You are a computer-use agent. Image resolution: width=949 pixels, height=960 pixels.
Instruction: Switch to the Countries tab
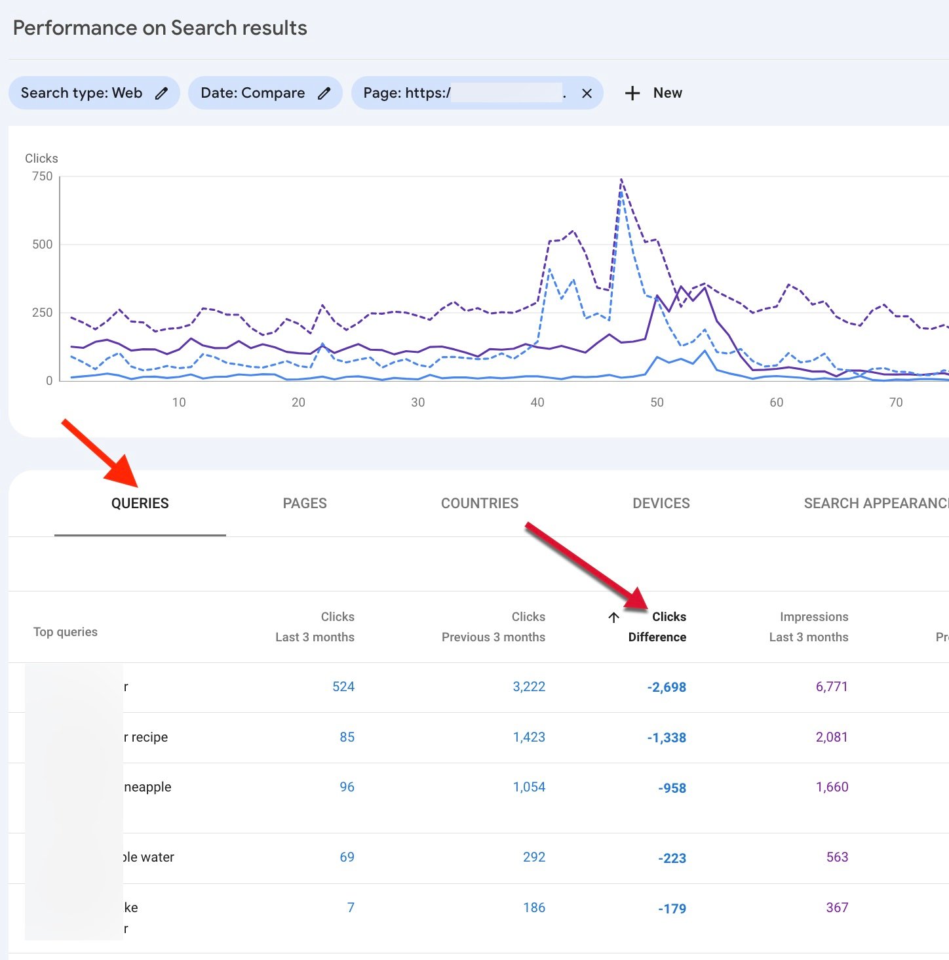(x=479, y=503)
